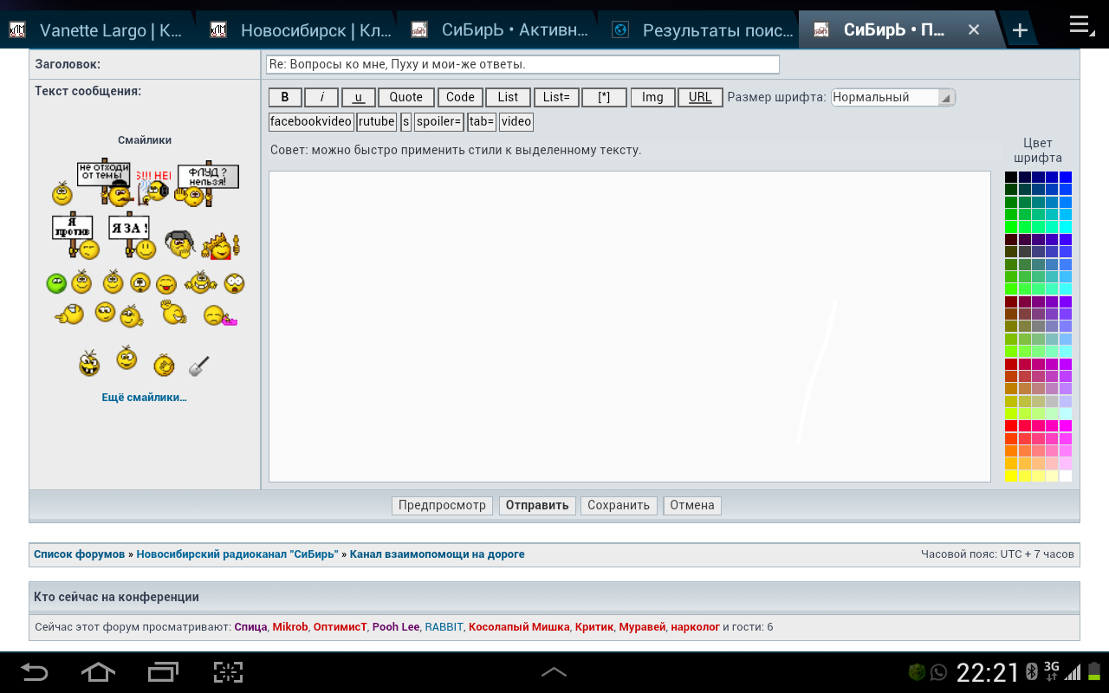Switch to the Новосибирск tab
The width and height of the screenshot is (1109, 693).
click(x=299, y=30)
